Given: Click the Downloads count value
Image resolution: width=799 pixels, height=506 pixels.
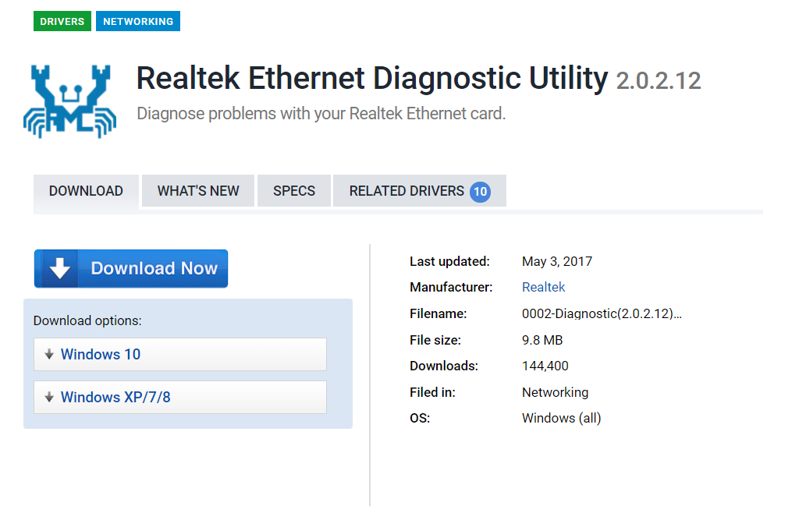Looking at the screenshot, I should 545,366.
